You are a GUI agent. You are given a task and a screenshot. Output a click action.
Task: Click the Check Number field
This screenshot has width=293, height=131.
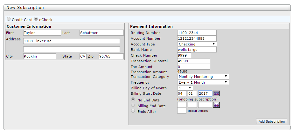(184, 55)
